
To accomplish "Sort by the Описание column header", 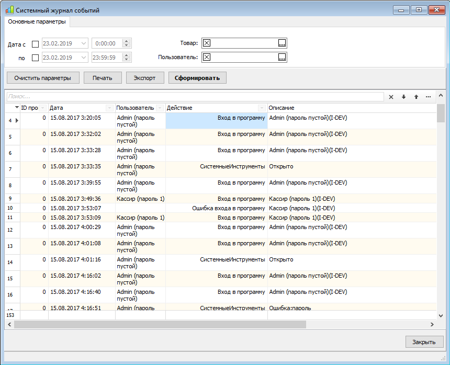I will (352, 108).
